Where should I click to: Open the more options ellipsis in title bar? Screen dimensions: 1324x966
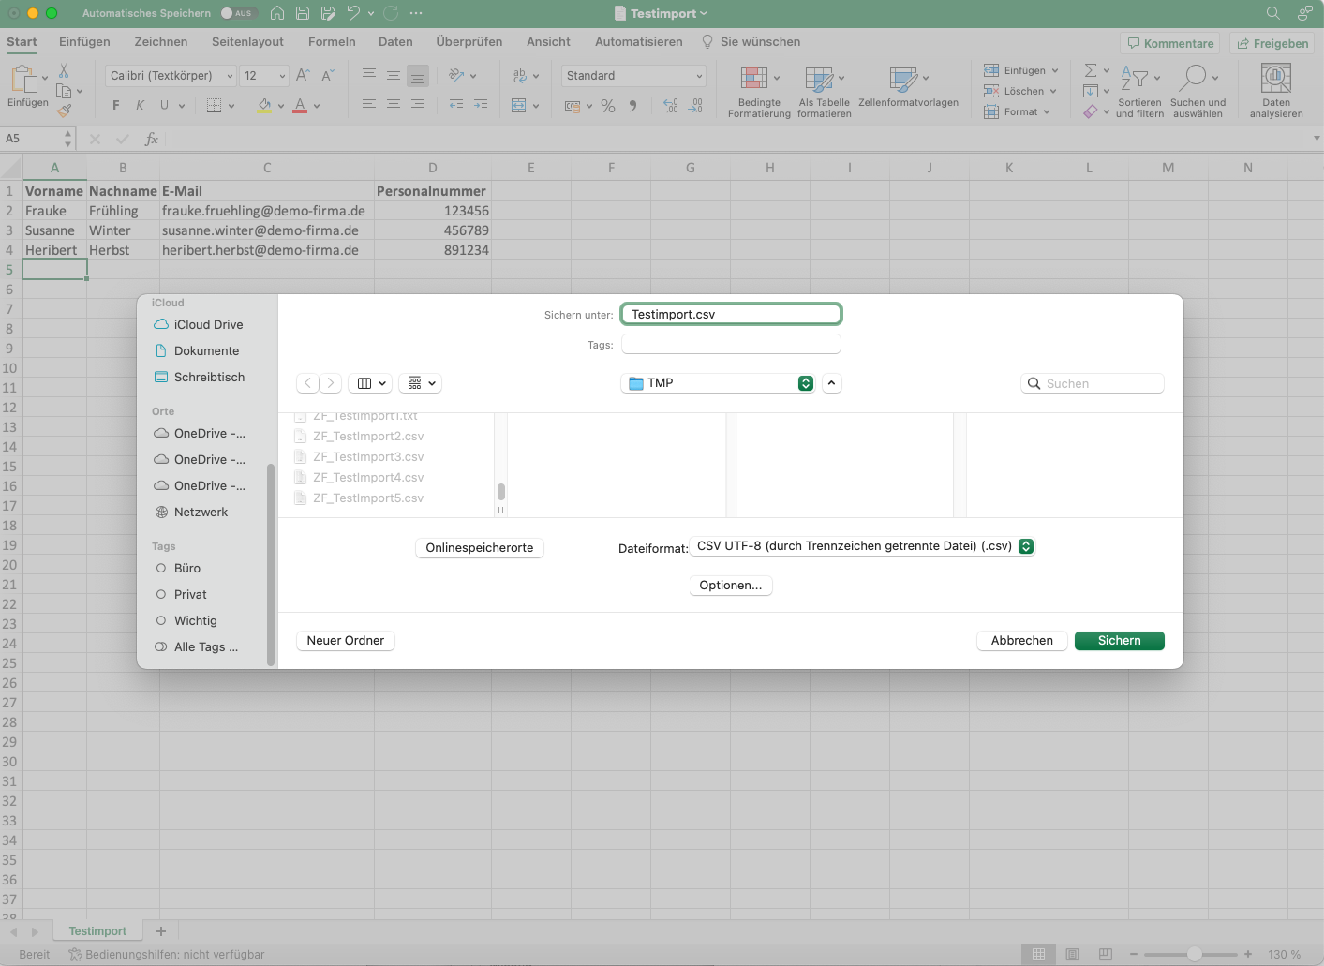tap(416, 13)
